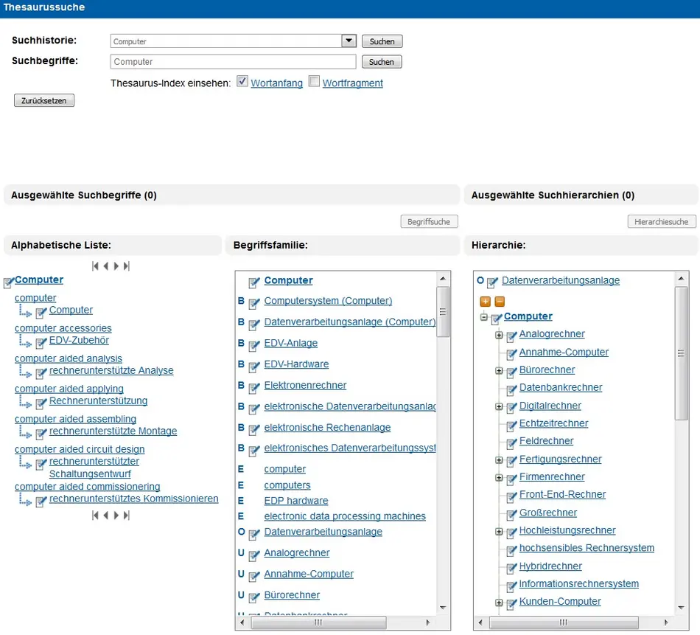The image size is (700, 635).
Task: Expand the Analogrechner tree node
Action: [x=499, y=335]
